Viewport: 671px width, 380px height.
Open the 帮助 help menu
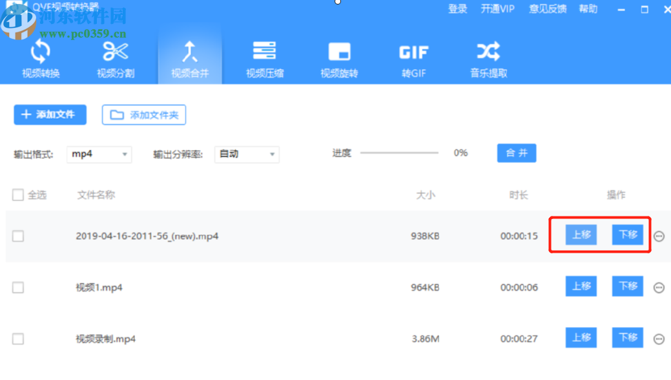click(x=588, y=9)
